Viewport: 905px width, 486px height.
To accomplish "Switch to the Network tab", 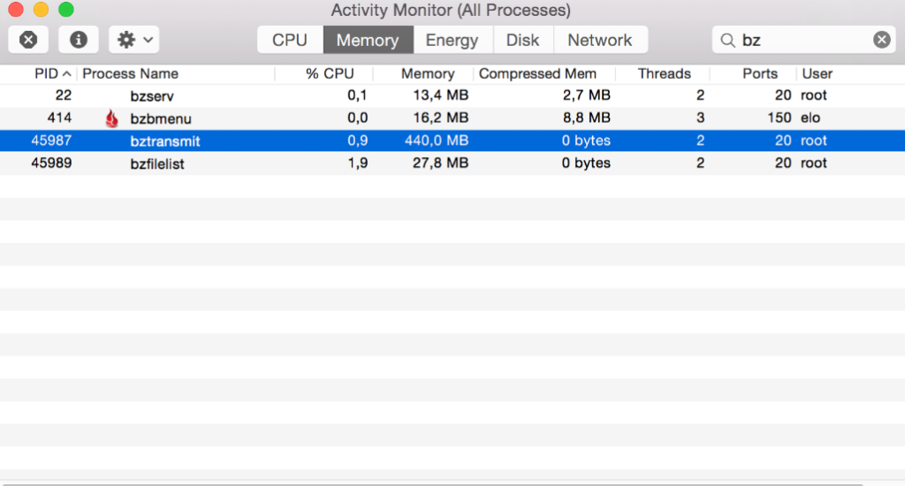I will [600, 40].
